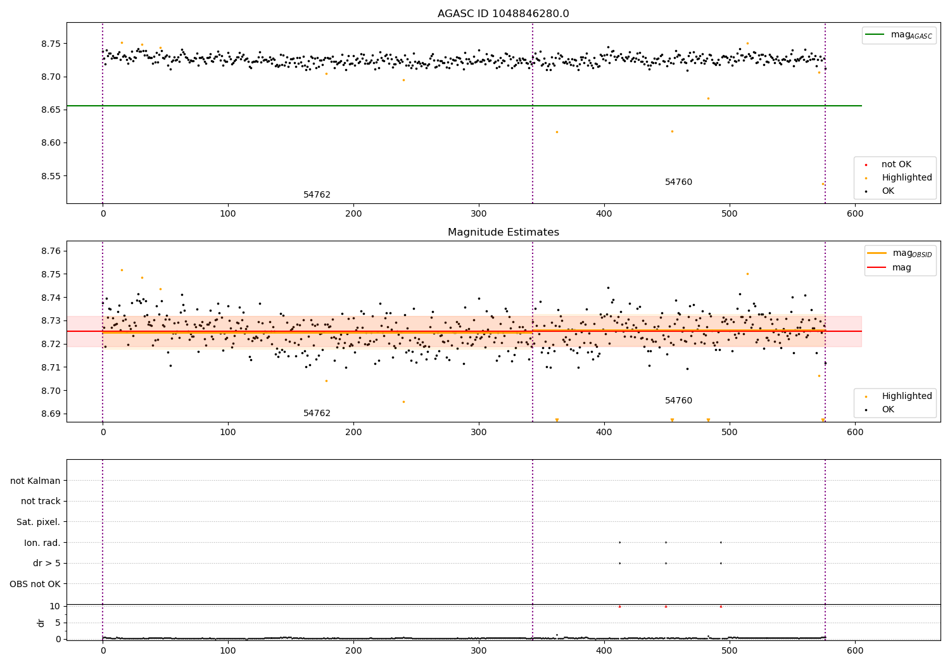The image size is (950, 665).
Task: Click the "dr > 5" axis label
Action: pos(47,563)
